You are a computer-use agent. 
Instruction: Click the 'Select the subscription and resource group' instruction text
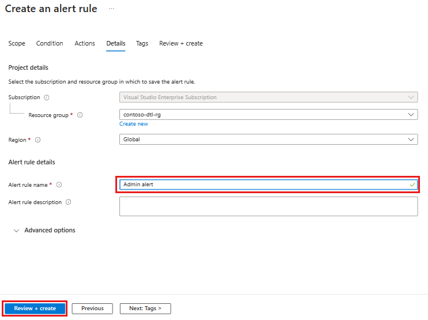pos(102,82)
